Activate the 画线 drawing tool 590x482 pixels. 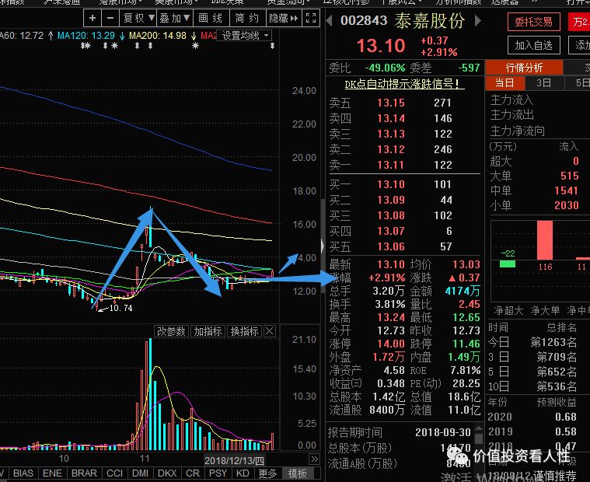click(x=211, y=18)
